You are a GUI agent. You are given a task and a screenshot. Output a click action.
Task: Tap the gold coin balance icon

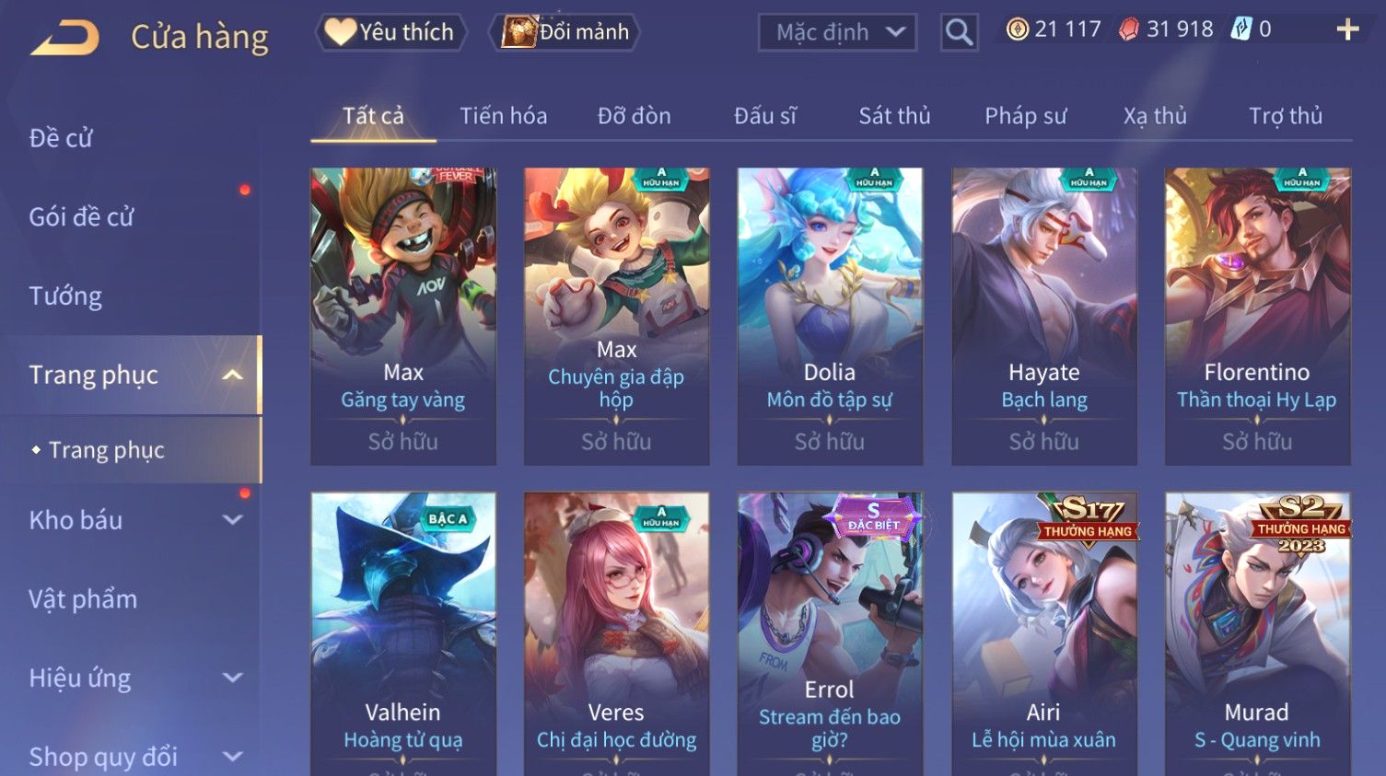[x=1017, y=29]
